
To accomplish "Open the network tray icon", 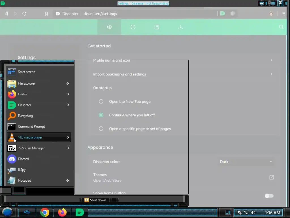I will [246, 213].
